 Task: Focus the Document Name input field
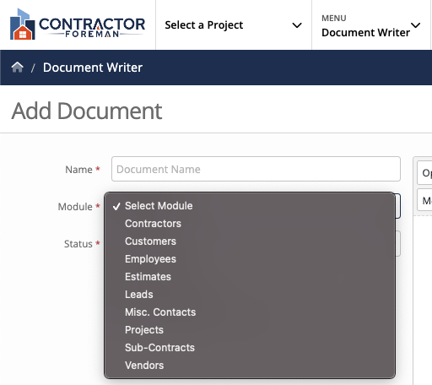click(256, 169)
